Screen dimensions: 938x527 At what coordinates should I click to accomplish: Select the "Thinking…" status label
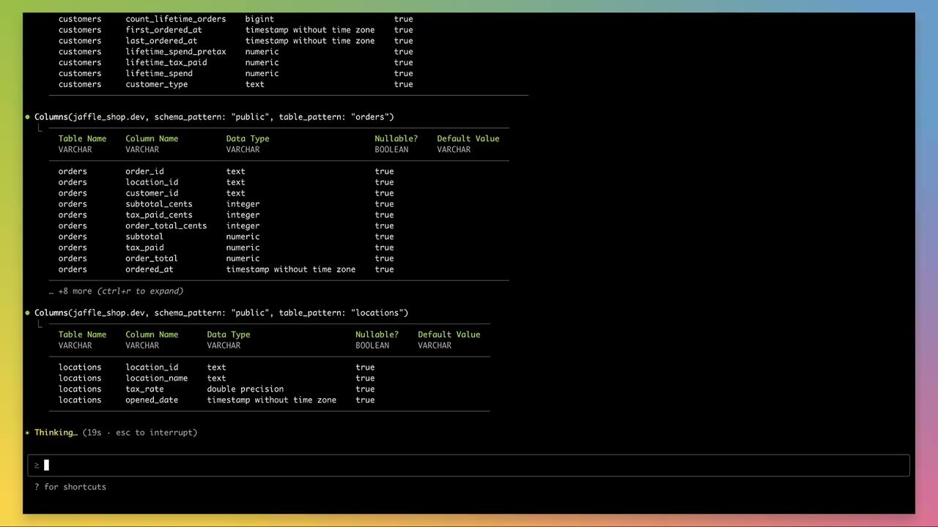56,433
